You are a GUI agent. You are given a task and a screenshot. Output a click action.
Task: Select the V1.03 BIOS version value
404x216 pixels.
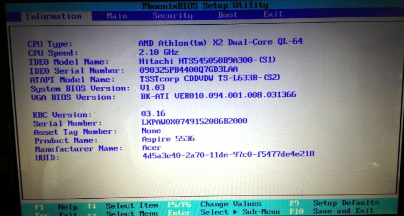[x=152, y=88]
